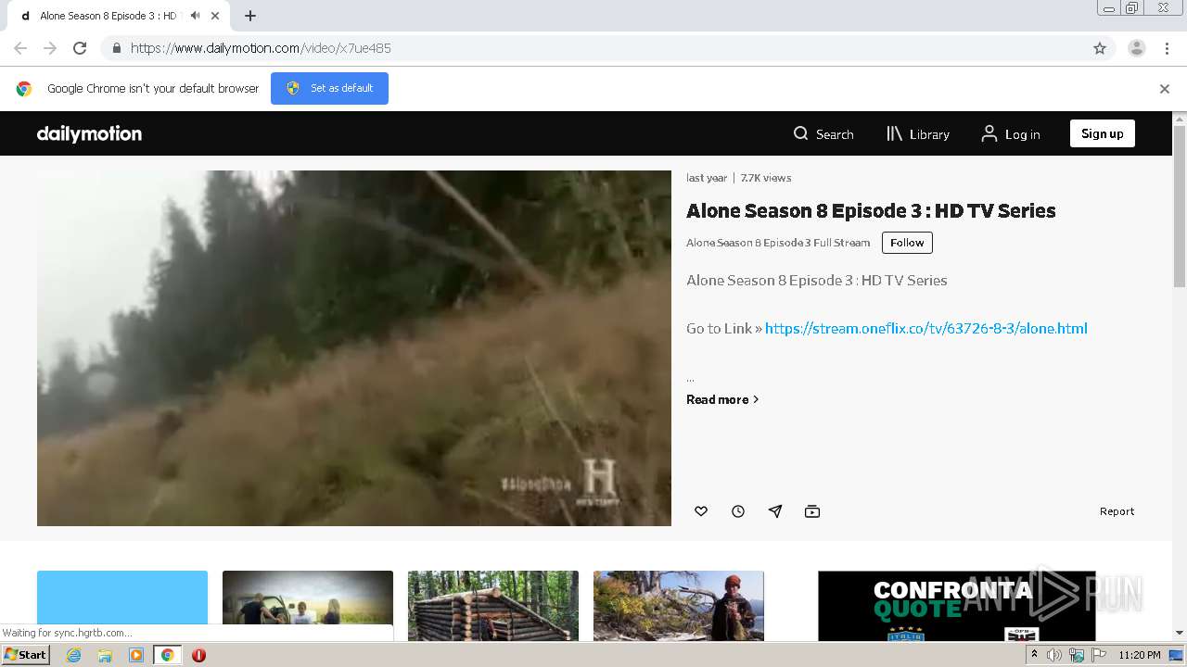Click the Watch Later clock icon
This screenshot has width=1187, height=667.
[x=738, y=511]
